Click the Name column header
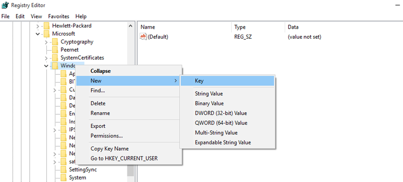The height and width of the screenshot is (182, 403). (x=185, y=27)
